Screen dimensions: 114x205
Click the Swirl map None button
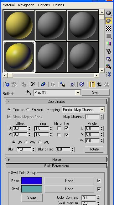click(69, 189)
